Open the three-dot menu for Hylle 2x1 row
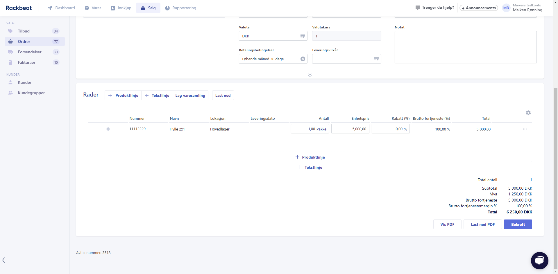The image size is (558, 274). (x=525, y=129)
